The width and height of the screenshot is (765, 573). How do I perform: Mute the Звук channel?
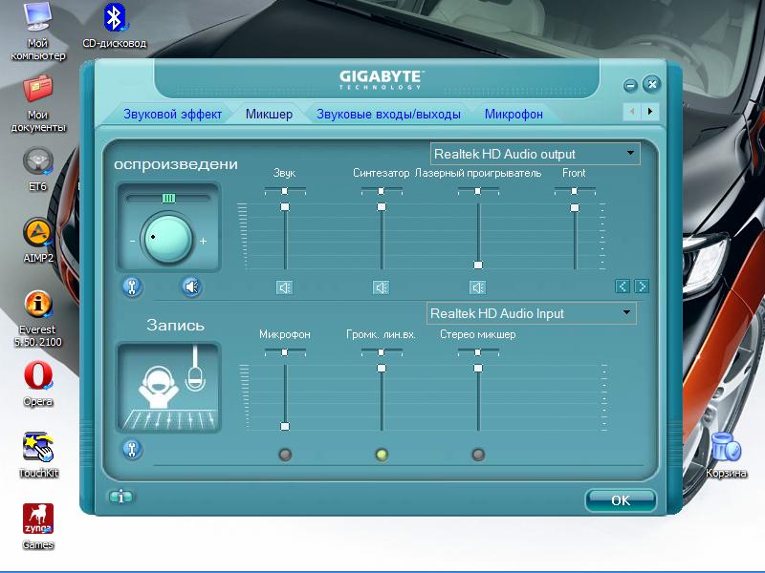[284, 287]
